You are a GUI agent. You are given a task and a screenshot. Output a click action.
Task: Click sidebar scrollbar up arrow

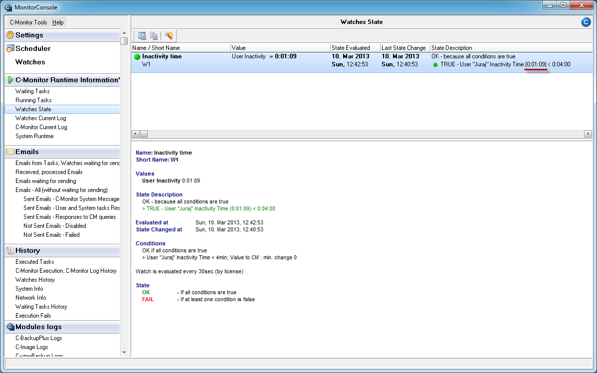point(124,33)
